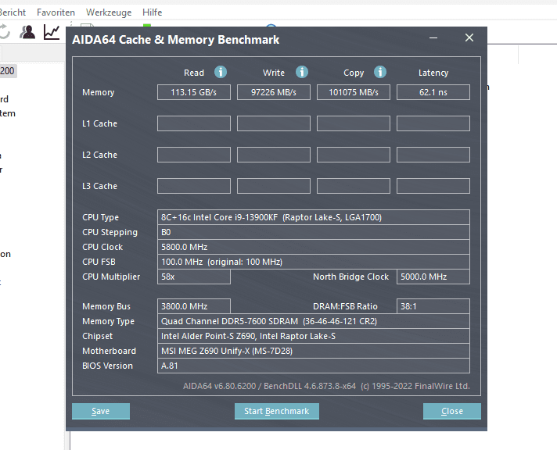Click the Start Benchmark button
Image resolution: width=557 pixels, height=450 pixels.
coord(277,411)
